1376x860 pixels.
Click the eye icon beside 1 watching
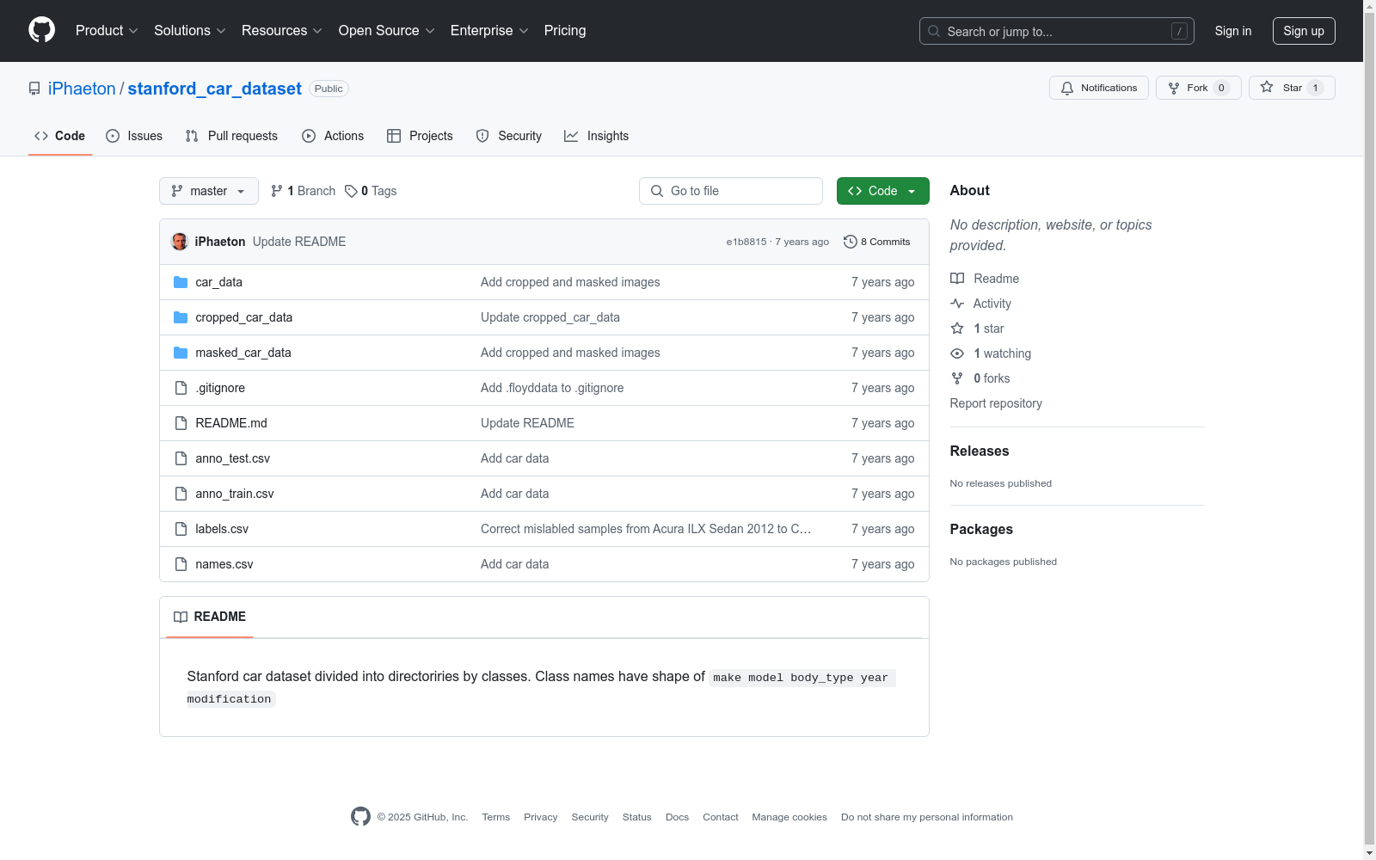(x=957, y=353)
